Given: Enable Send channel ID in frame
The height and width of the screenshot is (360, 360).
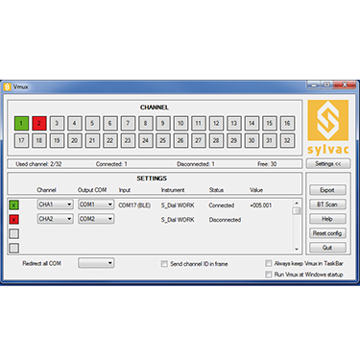Looking at the screenshot, I should click(x=164, y=264).
